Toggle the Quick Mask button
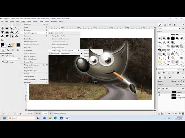Viewport: 185px width, 138px height. click(26, 110)
